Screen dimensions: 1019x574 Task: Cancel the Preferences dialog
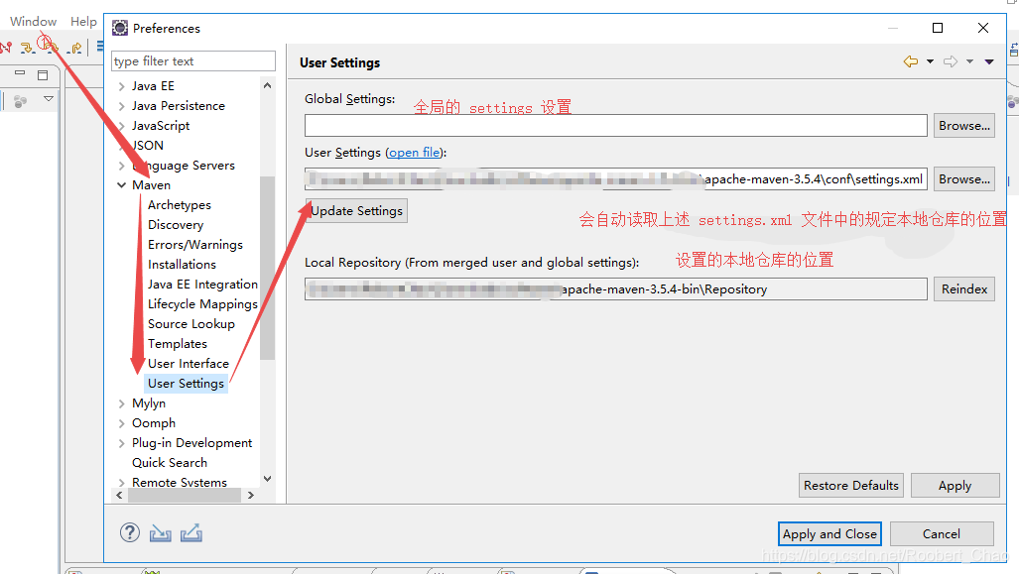941,533
